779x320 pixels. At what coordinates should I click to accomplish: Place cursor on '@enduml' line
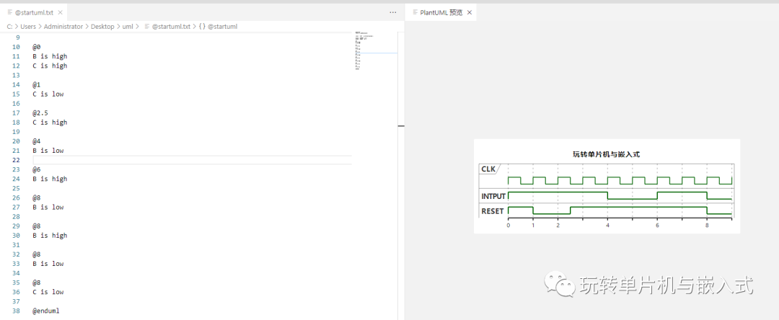pos(47,311)
